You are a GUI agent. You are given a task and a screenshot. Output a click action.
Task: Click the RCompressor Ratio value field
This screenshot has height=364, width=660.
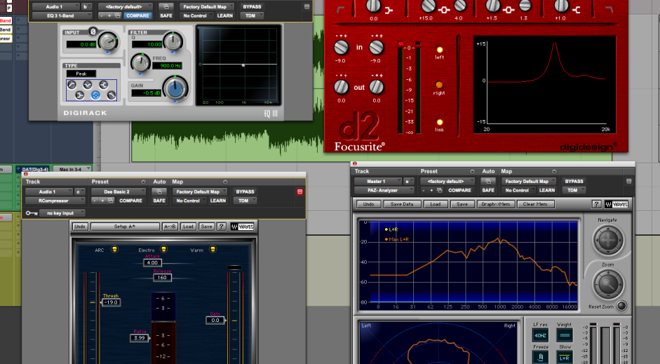point(139,338)
